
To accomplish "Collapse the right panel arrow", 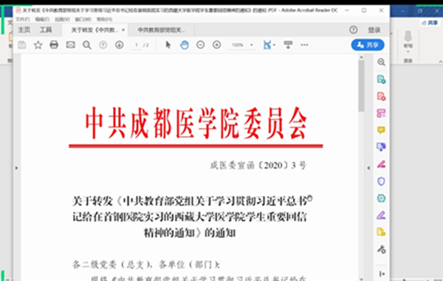I will pyautogui.click(x=368, y=168).
